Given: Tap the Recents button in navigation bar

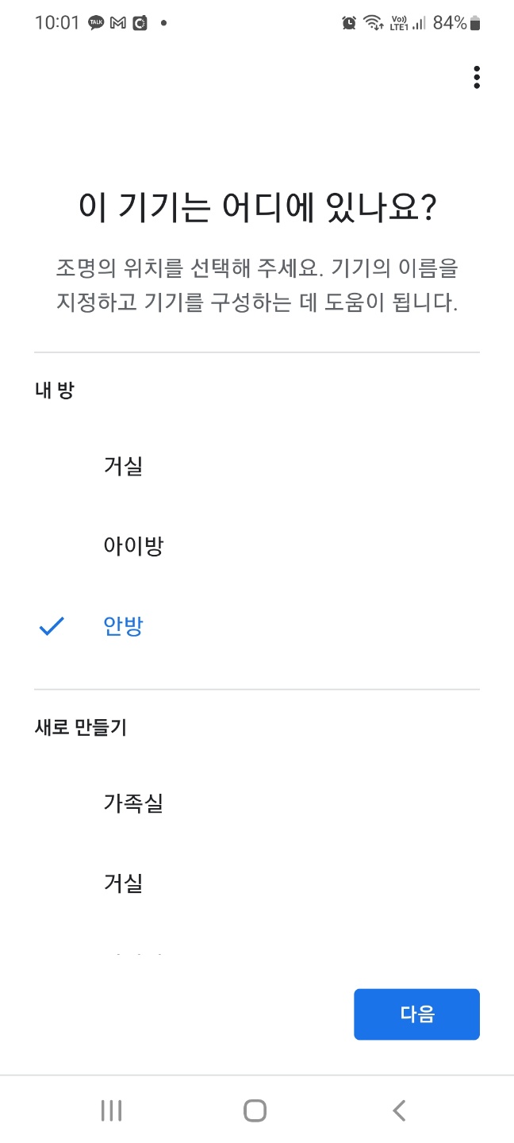Looking at the screenshot, I should pos(111,1110).
